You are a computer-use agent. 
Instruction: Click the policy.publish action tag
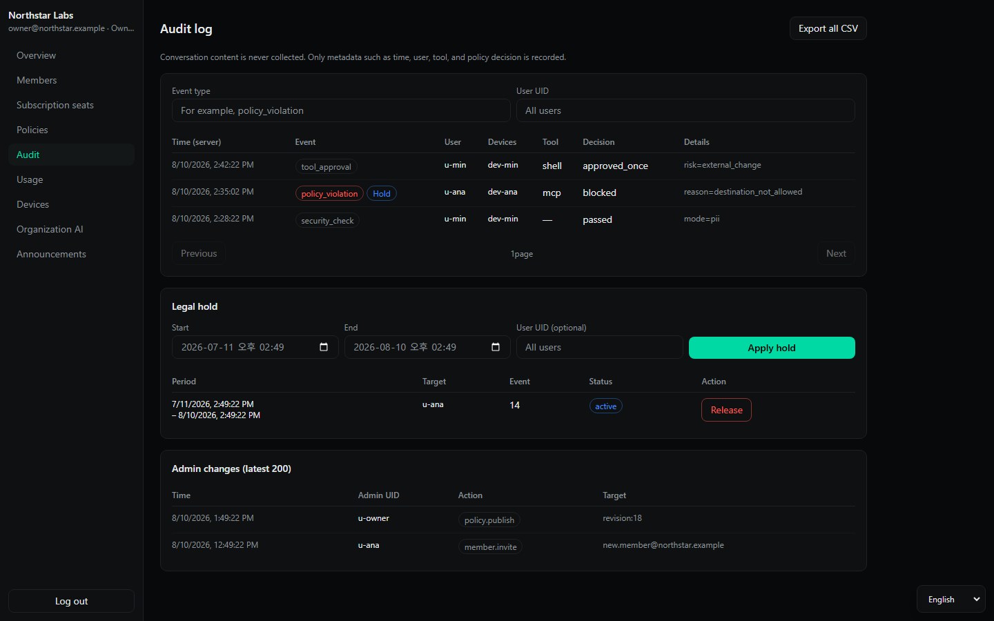[489, 520]
